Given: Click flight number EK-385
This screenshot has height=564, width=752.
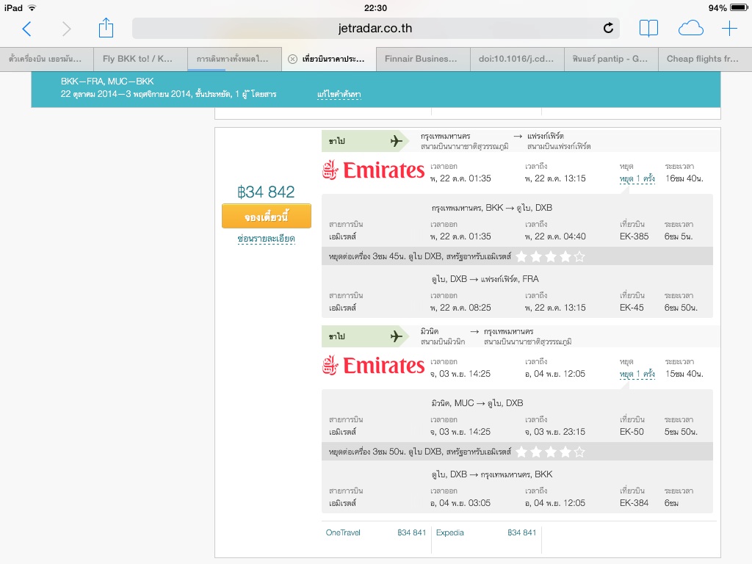Looking at the screenshot, I should click(634, 236).
